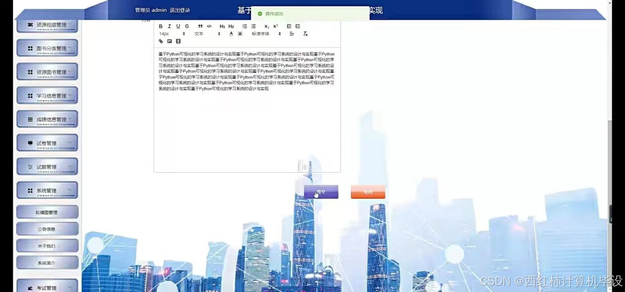Open the 关于我们 submenu item

47,246
